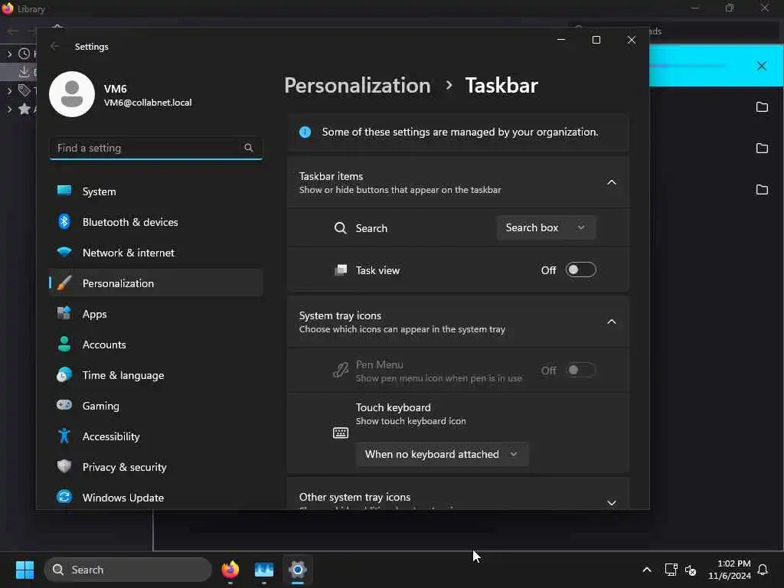Close the cyan banner in Library window
Viewport: 784px width, 588px height.
coord(762,66)
